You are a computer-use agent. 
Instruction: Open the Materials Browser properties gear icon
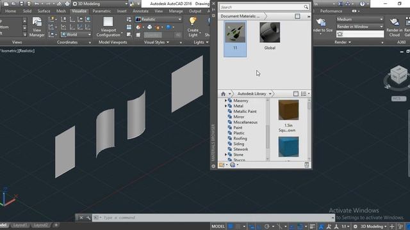(x=213, y=166)
